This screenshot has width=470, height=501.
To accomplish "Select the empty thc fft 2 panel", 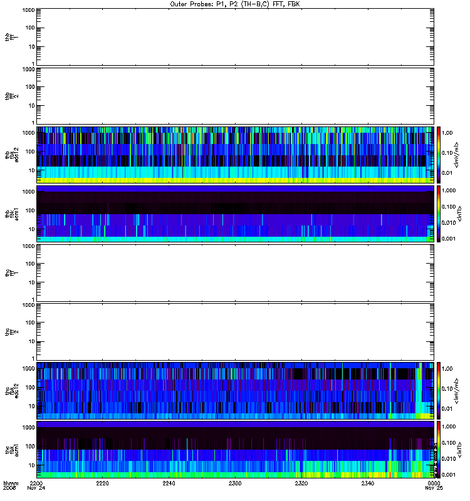I will tap(236, 332).
